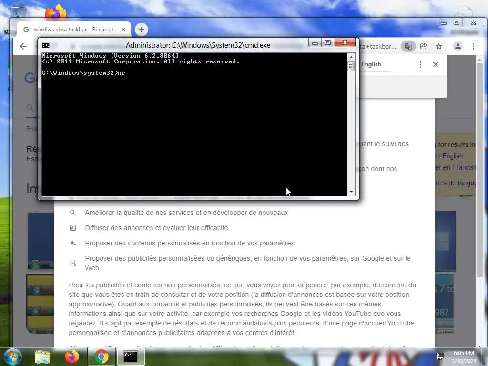The image size is (488, 366).
Task: Click 'Diffuser des annonces' list item
Action: (156, 228)
